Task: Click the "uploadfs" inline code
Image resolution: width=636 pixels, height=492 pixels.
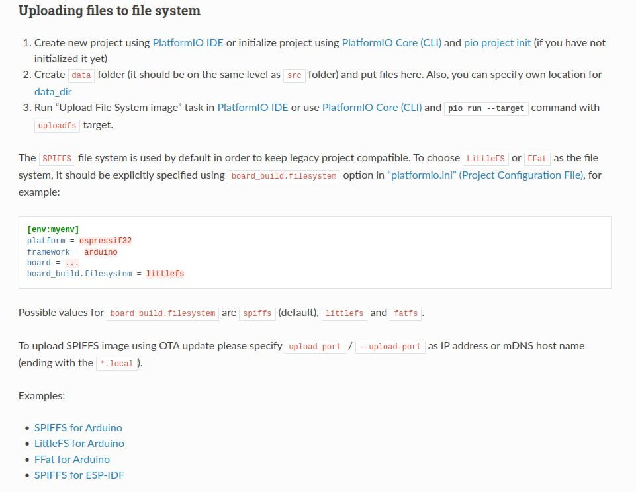Action: coord(58,124)
